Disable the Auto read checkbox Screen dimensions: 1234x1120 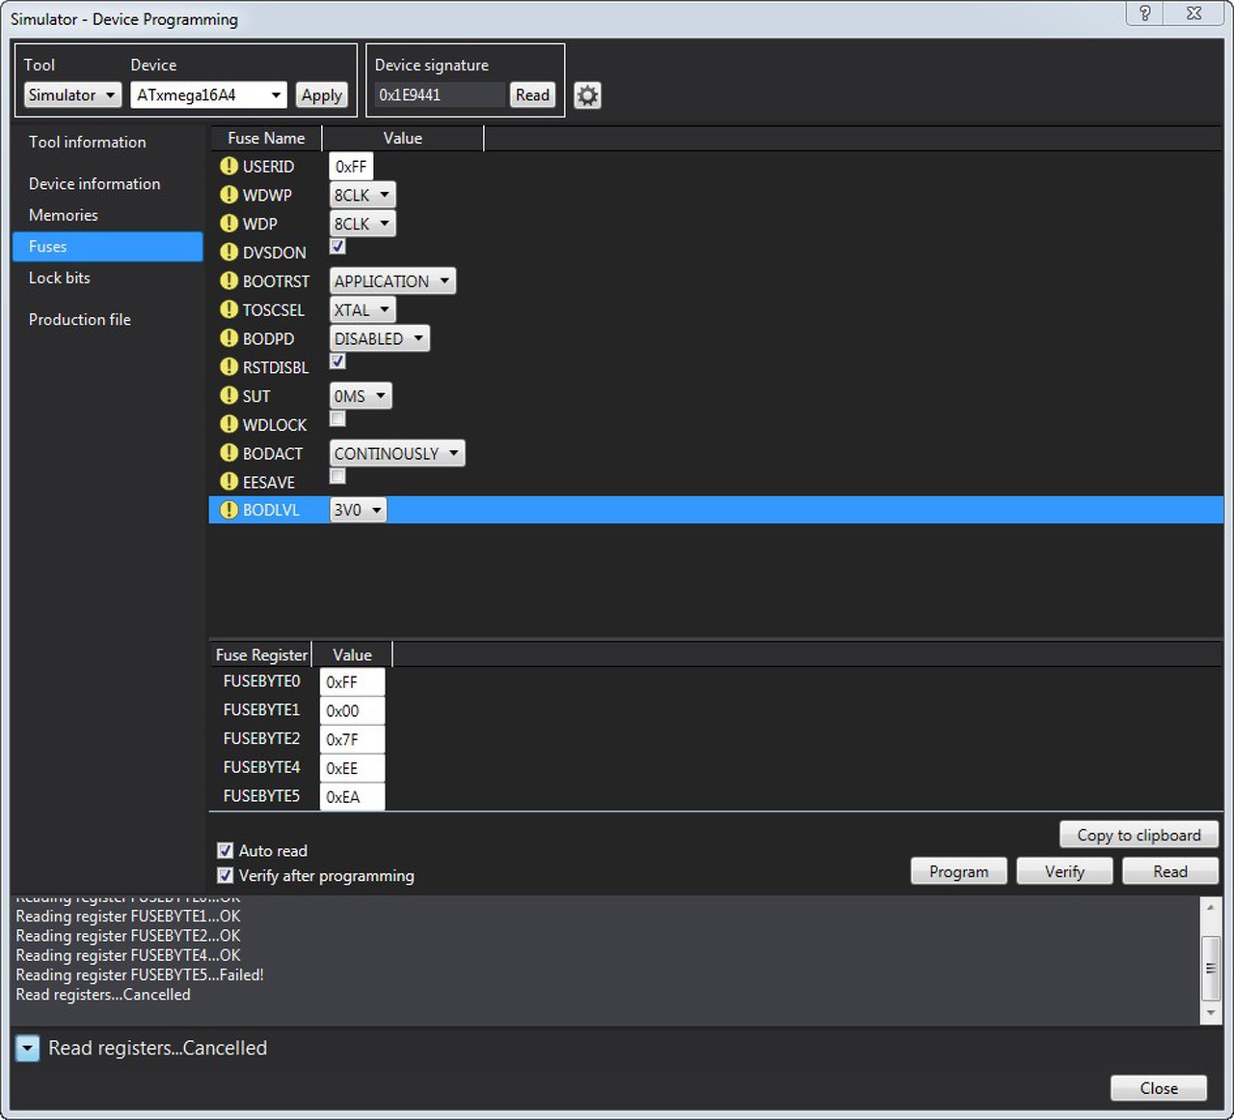pyautogui.click(x=226, y=850)
